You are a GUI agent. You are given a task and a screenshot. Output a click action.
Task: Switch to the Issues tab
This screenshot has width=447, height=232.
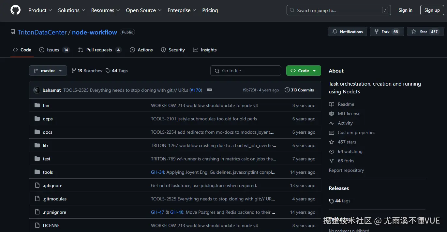point(54,50)
